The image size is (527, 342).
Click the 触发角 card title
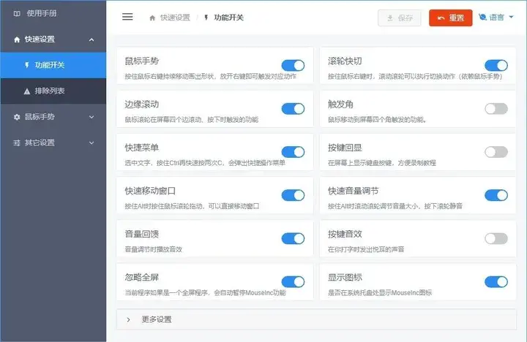340,104
